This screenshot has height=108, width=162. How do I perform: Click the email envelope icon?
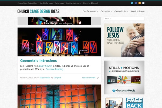coord(143,3)
